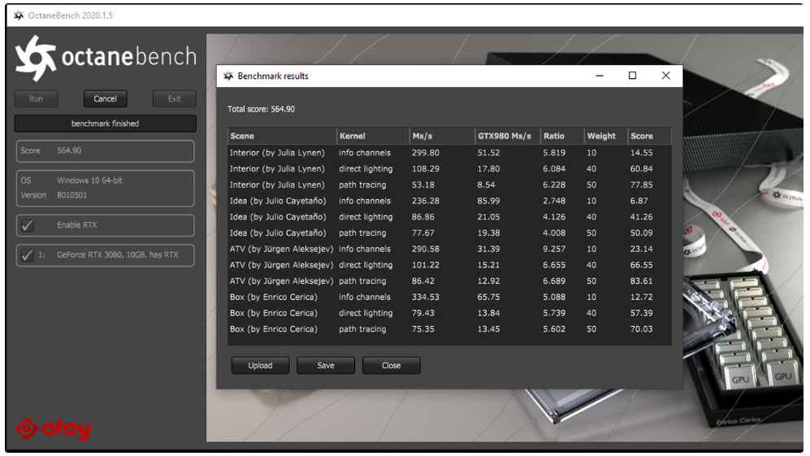Toggle the Enable RTX checkbox

coord(28,225)
